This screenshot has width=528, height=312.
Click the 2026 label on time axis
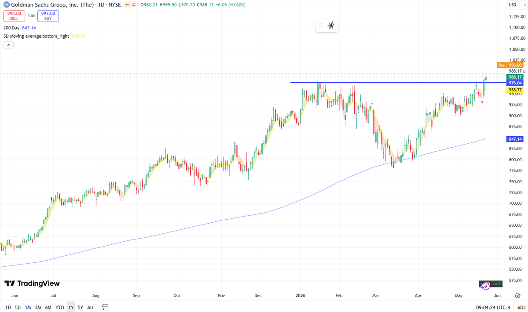pyautogui.click(x=301, y=296)
